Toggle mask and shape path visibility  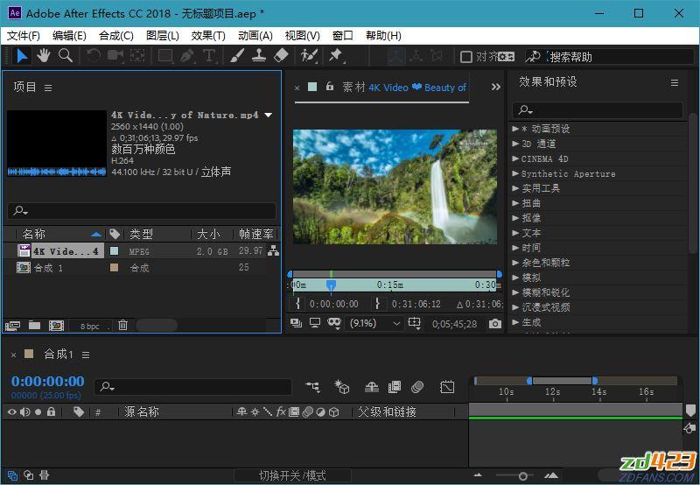coord(334,323)
